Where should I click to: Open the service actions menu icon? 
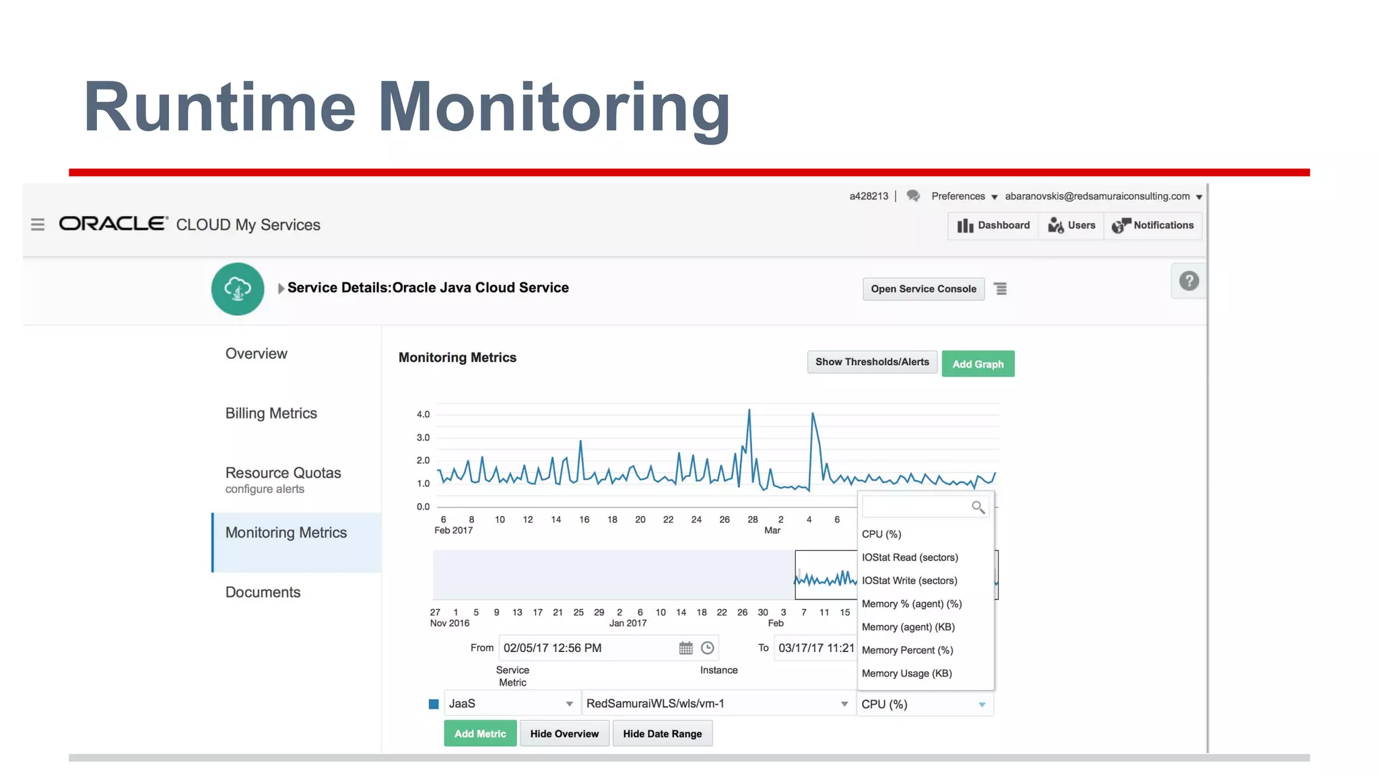(1001, 289)
